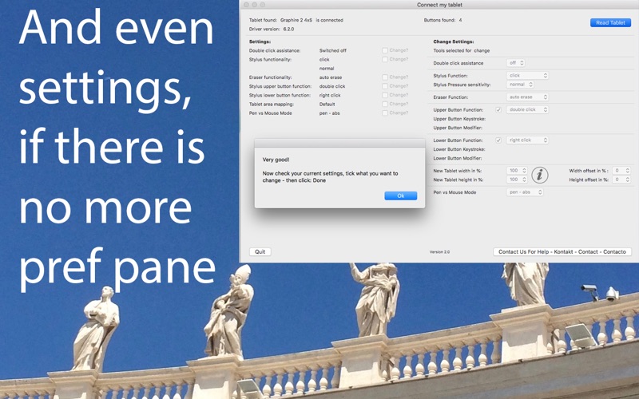Open Double click assistance off dropdown

point(515,63)
